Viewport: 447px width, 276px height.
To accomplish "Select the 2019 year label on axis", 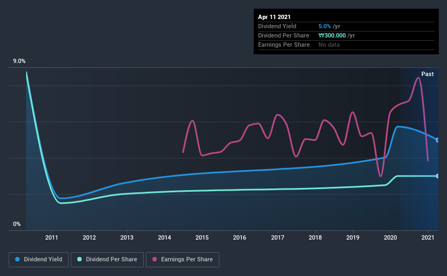I will pos(353,237).
